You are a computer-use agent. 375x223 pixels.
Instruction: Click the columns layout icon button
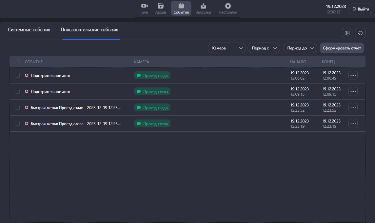[x=347, y=33]
